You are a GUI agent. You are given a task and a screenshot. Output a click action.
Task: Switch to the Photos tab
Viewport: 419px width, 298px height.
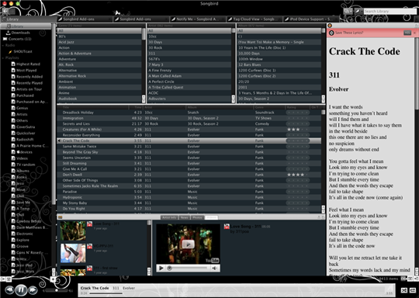(198, 217)
